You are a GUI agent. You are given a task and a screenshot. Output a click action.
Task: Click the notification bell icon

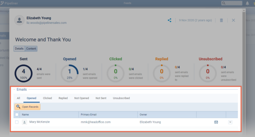coord(247,3)
